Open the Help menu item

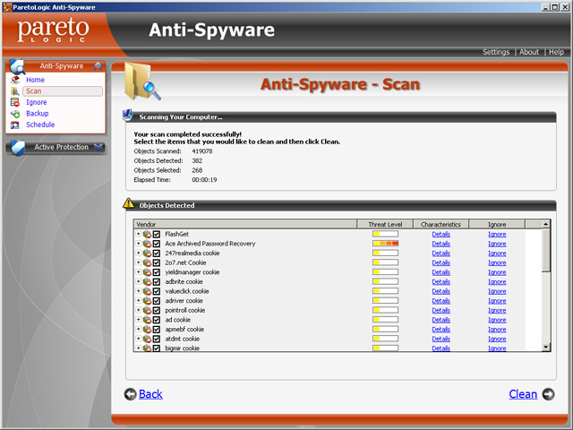556,52
